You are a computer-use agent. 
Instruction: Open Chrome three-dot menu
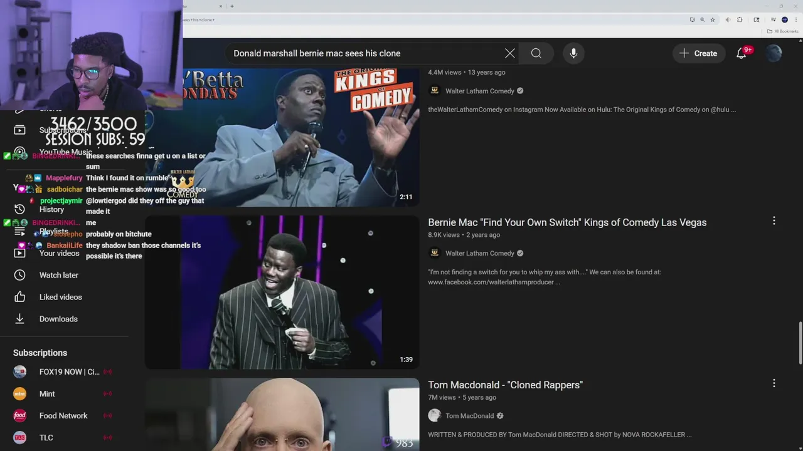(795, 19)
